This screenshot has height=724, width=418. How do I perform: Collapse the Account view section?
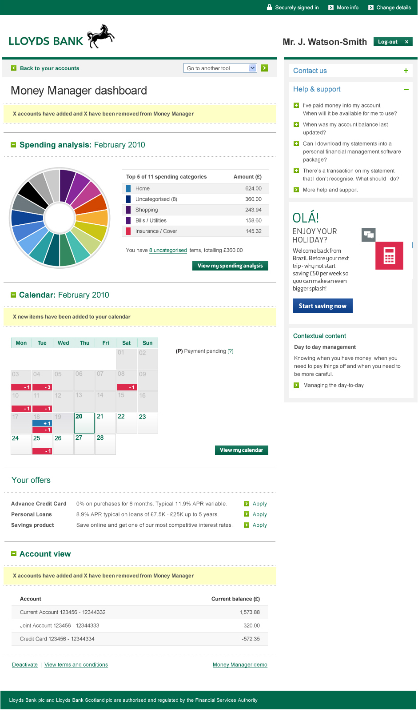(x=13, y=554)
